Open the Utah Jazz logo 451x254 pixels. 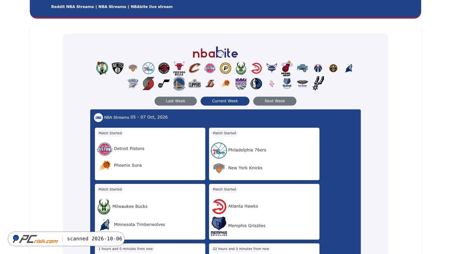(x=164, y=84)
